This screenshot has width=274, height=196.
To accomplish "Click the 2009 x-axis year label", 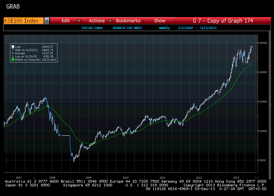I will point(89,178).
